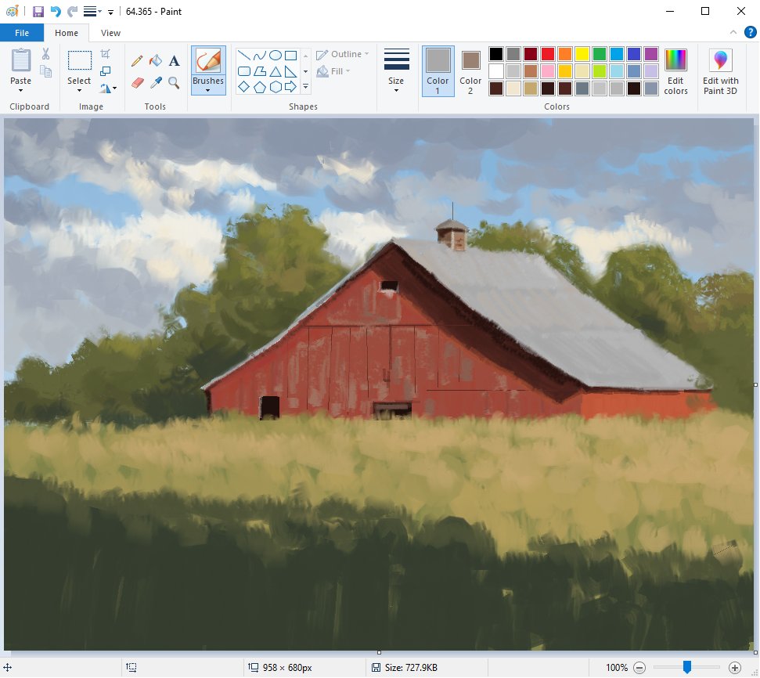
Task: Choose the Triangle shape
Action: point(276,71)
